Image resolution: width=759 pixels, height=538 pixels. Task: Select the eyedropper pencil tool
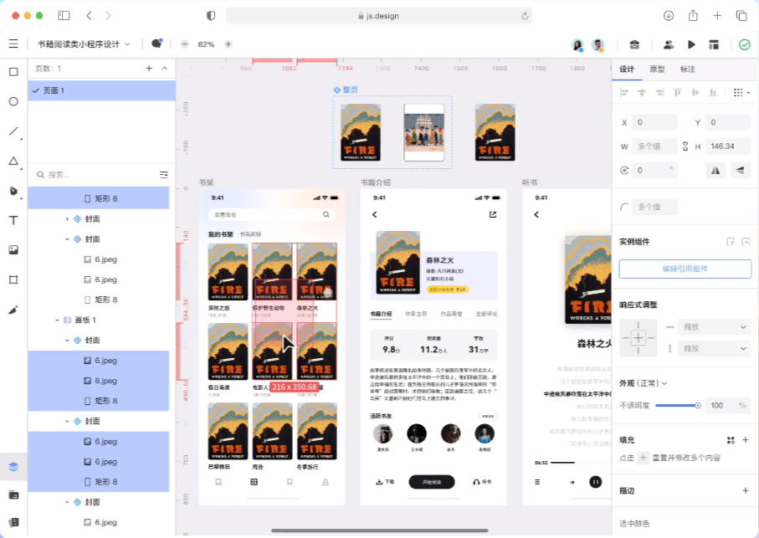click(13, 310)
